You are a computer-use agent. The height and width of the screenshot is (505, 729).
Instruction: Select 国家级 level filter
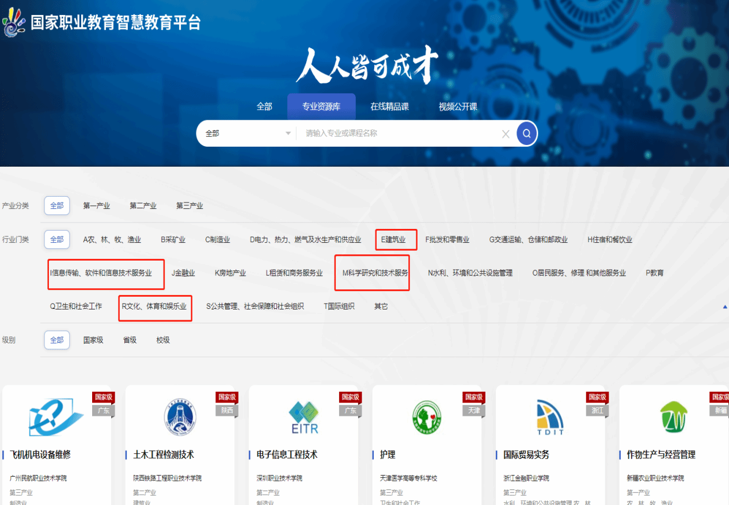pyautogui.click(x=93, y=340)
